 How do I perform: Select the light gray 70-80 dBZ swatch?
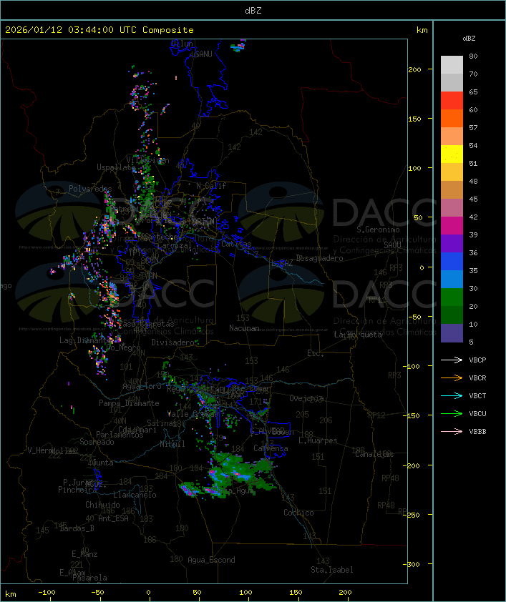click(452, 65)
